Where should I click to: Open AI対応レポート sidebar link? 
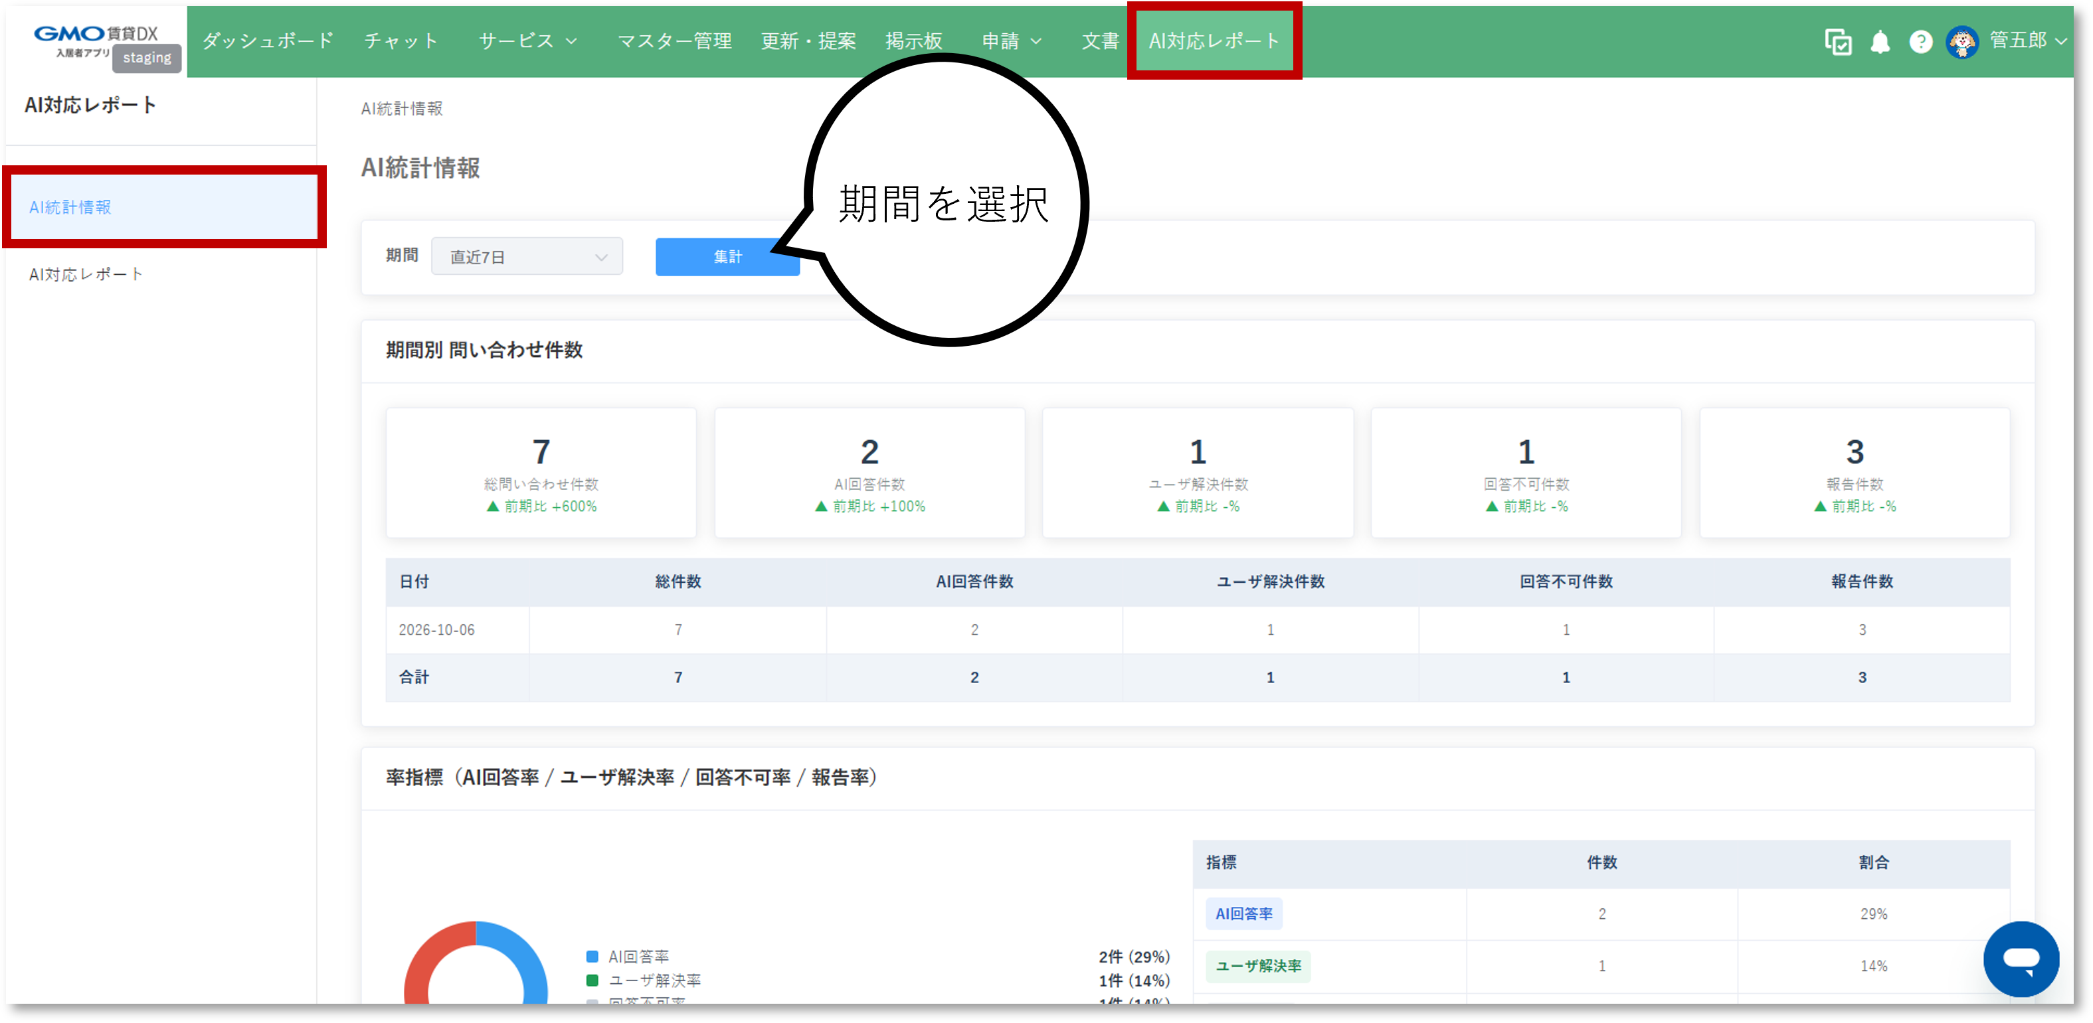[x=86, y=274]
